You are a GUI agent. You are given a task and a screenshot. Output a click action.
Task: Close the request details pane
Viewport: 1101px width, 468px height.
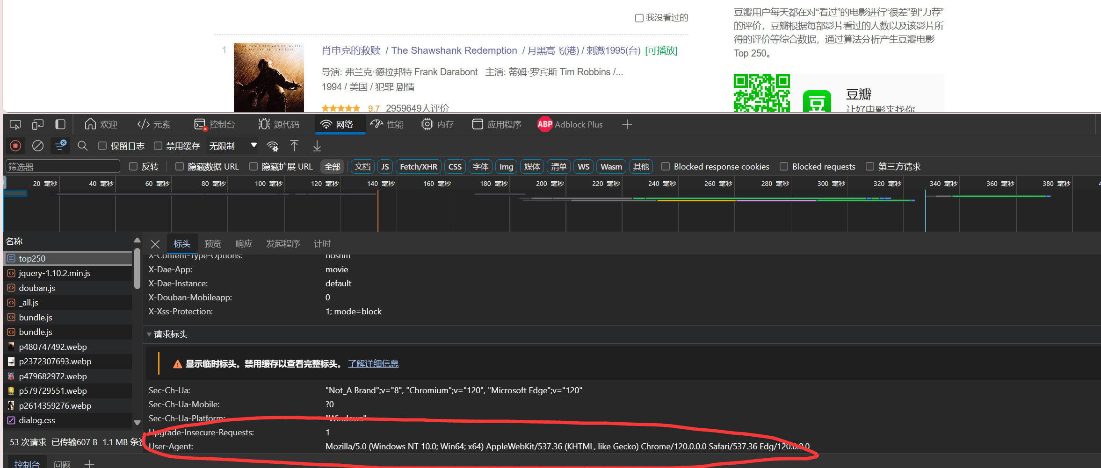(155, 244)
